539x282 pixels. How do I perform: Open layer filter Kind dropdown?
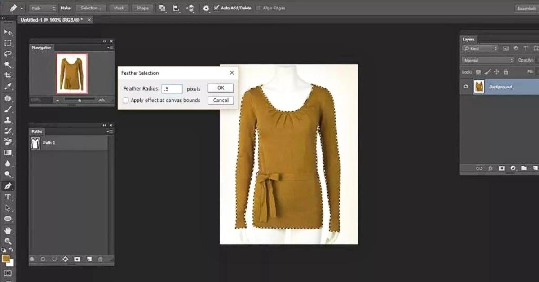point(481,48)
